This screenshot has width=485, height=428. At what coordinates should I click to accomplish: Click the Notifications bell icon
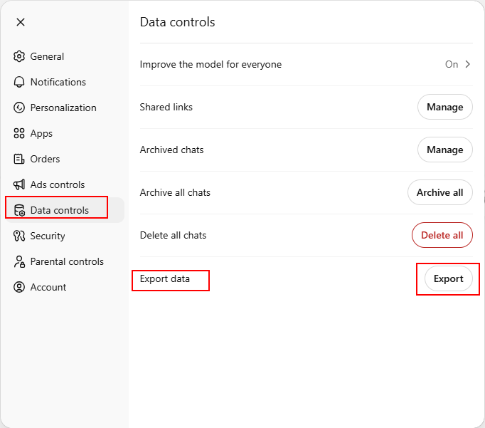pyautogui.click(x=19, y=82)
